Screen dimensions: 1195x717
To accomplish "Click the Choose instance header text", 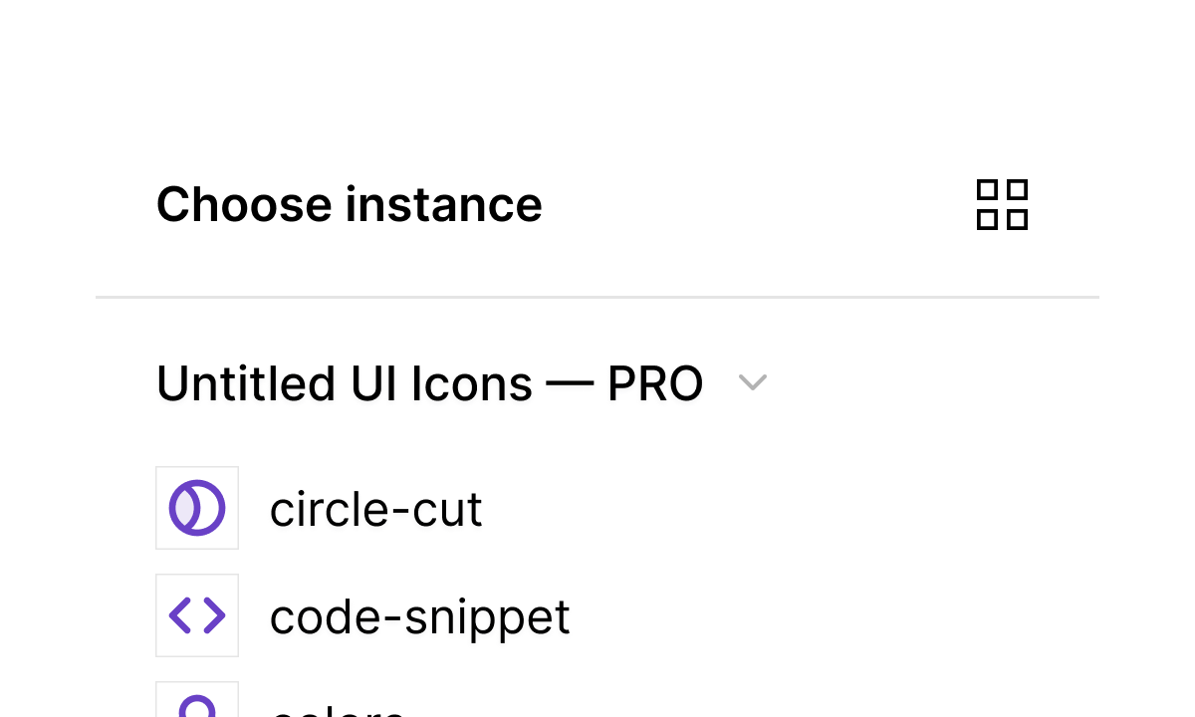I will coord(350,204).
